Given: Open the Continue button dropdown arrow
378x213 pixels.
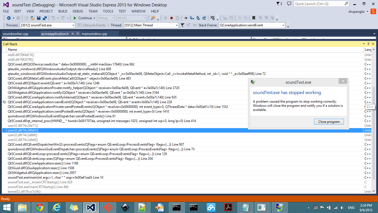Looking at the screenshot, I should [94, 18].
